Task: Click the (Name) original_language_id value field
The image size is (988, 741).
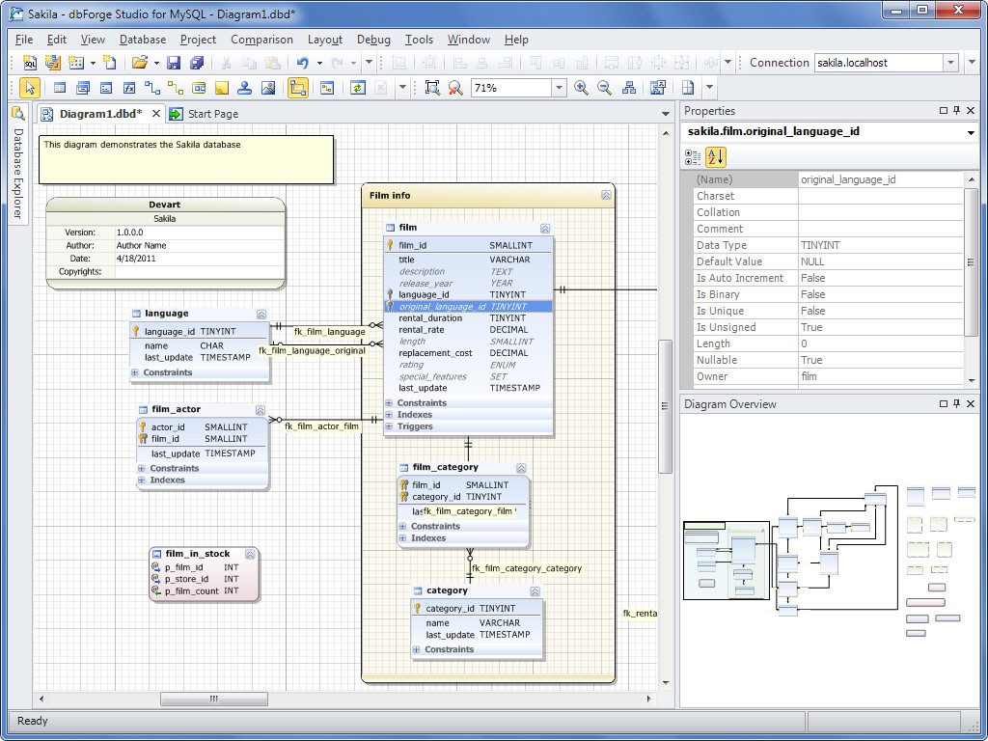Action: 880,179
